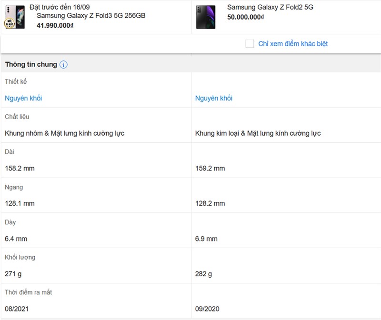This screenshot has height=320, width=381.
Task: Click the info icon beside Thông tin chung
Action: (x=63, y=65)
